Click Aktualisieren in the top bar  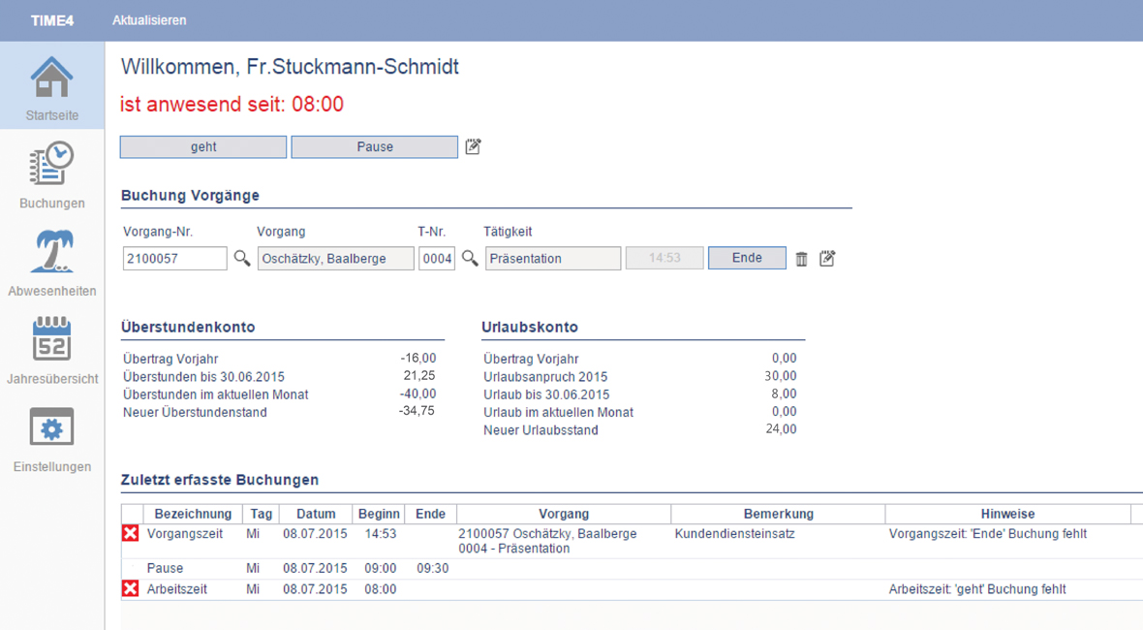point(149,20)
